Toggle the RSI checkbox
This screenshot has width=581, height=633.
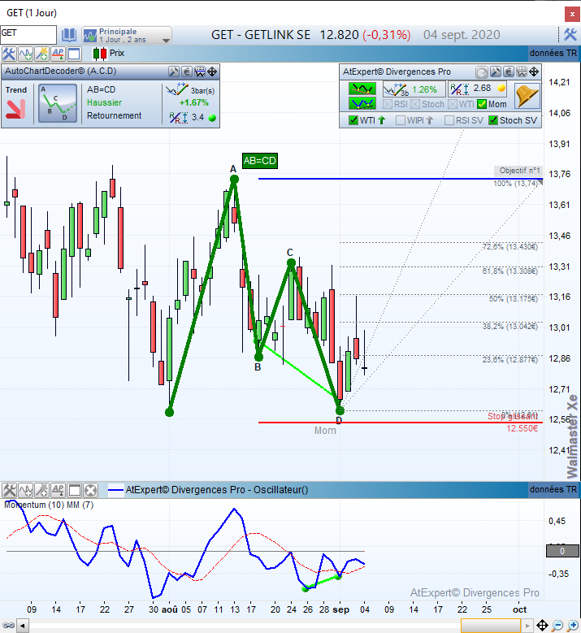click(388, 104)
